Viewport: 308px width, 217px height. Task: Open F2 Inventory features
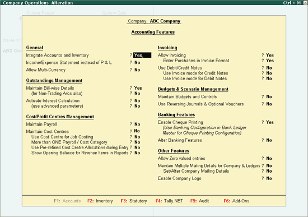pos(100,201)
